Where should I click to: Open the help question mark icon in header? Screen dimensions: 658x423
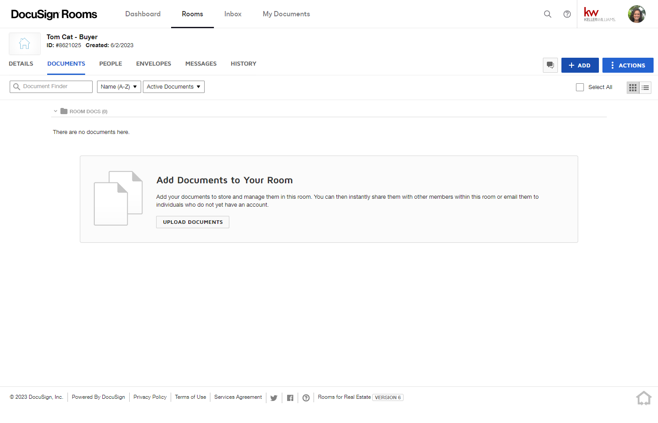click(567, 14)
